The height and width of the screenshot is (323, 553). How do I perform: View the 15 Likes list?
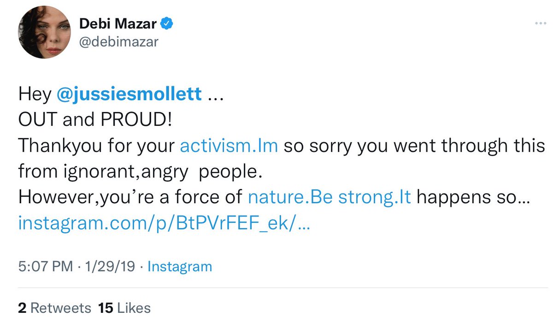click(124, 308)
